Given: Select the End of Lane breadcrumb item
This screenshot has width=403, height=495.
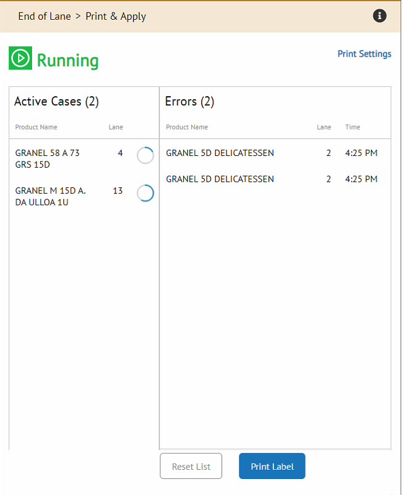Looking at the screenshot, I should [44, 16].
